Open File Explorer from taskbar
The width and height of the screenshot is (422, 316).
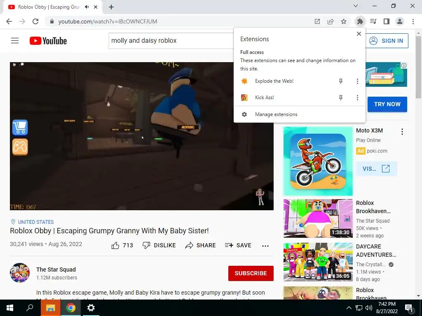[50, 308]
